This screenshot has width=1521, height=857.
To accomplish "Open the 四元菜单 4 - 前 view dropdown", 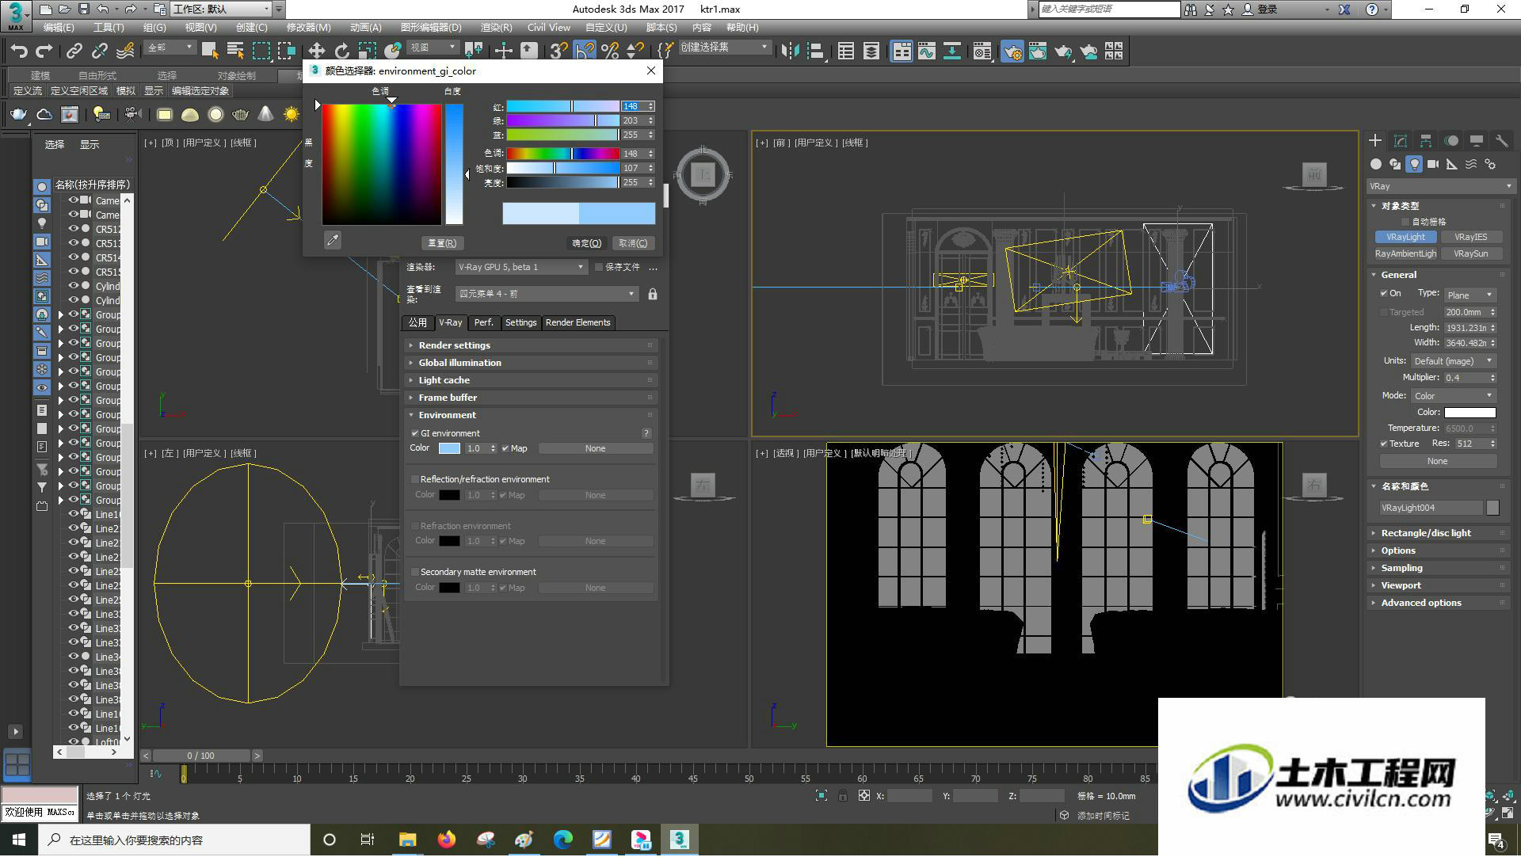I will (x=547, y=294).
